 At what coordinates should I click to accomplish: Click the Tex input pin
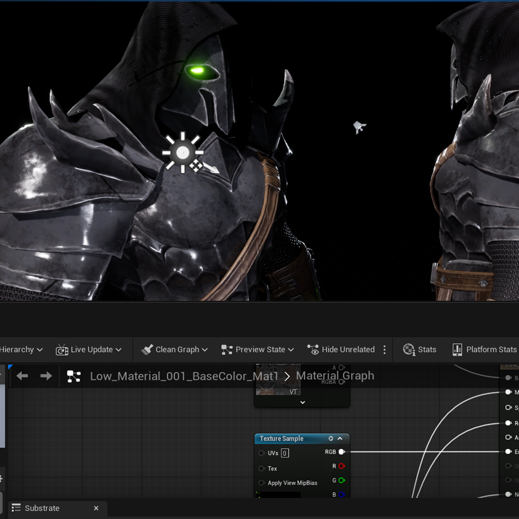[261, 469]
